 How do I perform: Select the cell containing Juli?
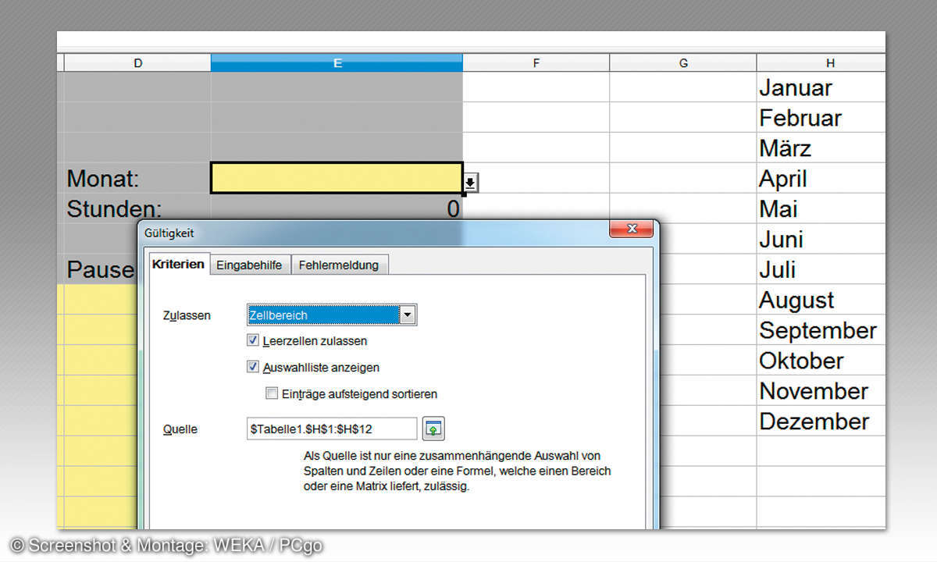click(x=821, y=270)
